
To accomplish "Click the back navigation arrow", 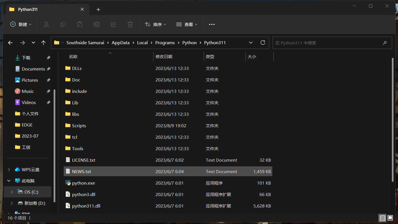I will point(10,43).
